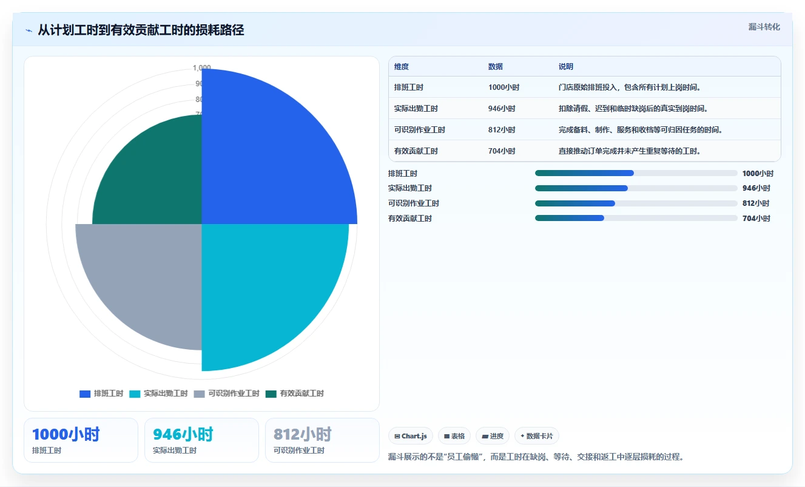This screenshot has width=805, height=487.
Task: Click the description starting 直接推动订单完成
Action: 630,151
